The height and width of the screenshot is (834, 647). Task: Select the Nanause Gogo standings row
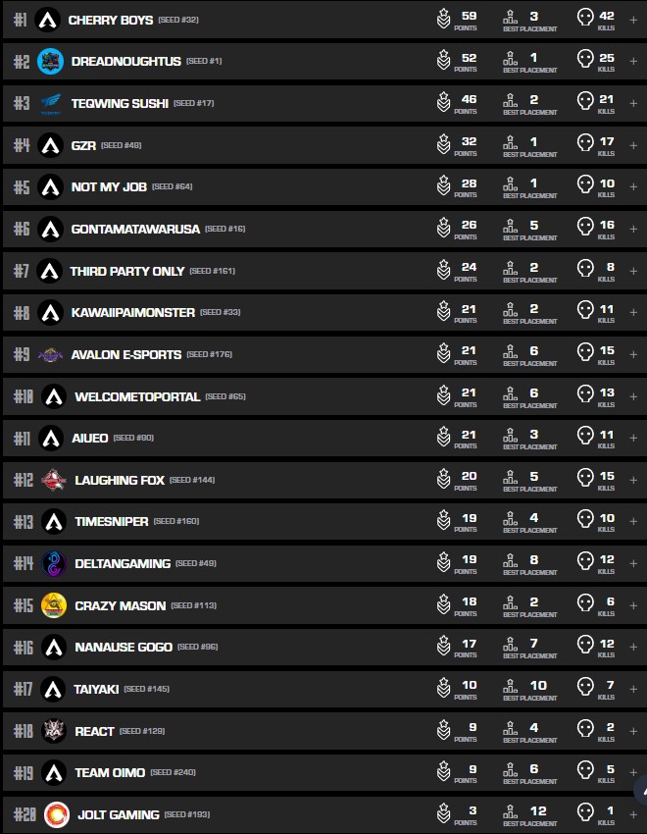click(294, 647)
